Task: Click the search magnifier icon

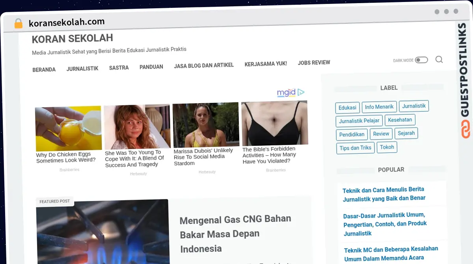Action: click(x=439, y=59)
